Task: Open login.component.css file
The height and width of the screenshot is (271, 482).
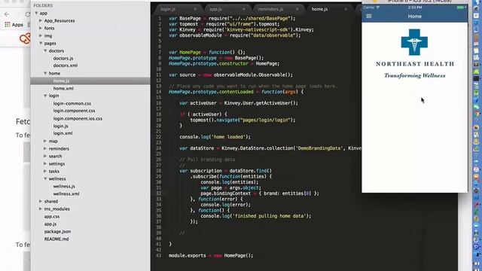Action: point(74,111)
